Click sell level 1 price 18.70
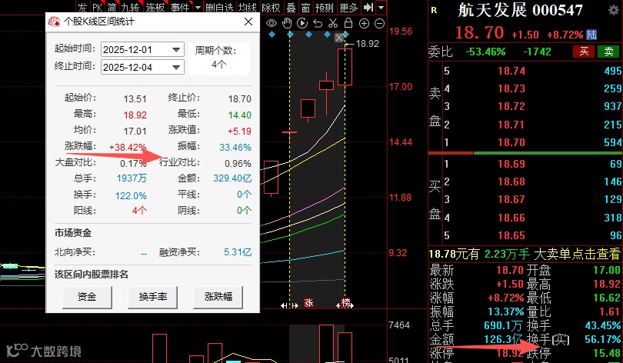Screen dimensions: 623x363 (x=511, y=142)
